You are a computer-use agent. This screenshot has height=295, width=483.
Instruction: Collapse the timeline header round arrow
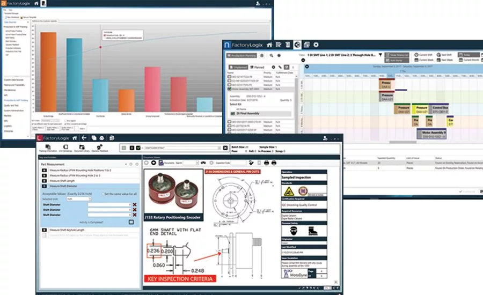[307, 67]
